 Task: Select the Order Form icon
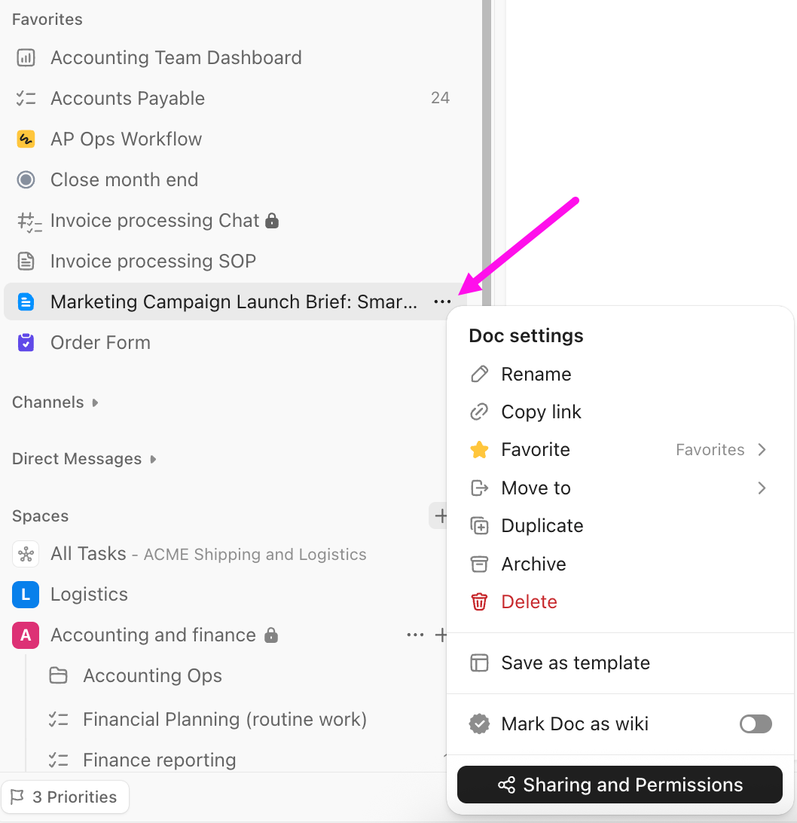(25, 342)
